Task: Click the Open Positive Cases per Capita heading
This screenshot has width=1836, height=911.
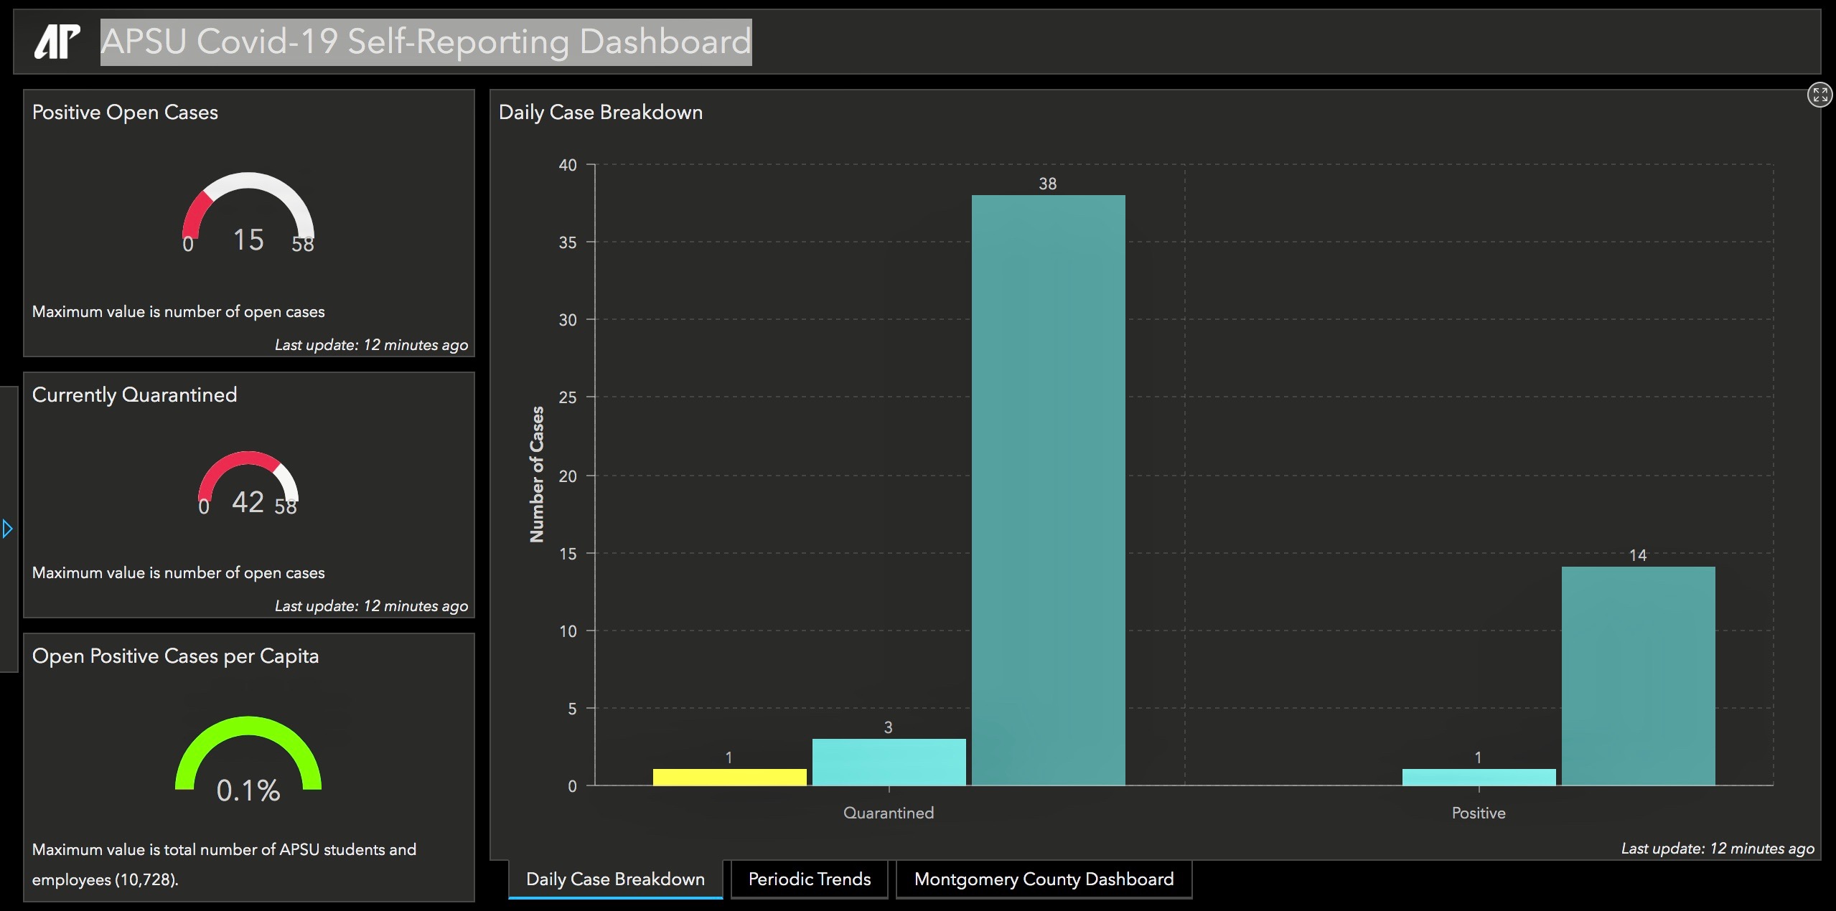Action: (x=175, y=656)
